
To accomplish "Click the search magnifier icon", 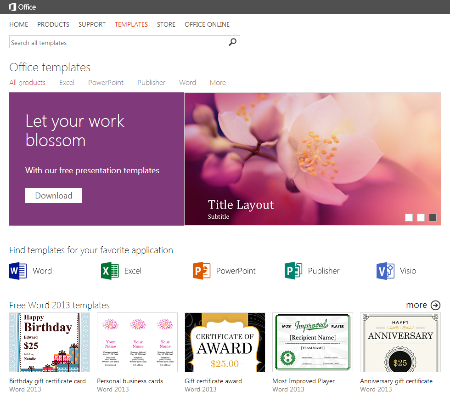I will (x=233, y=42).
